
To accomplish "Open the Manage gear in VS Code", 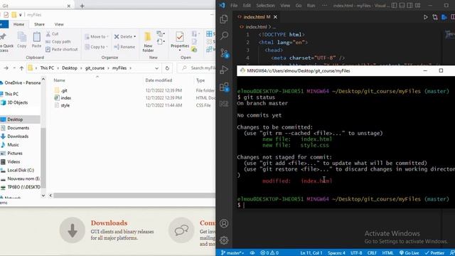I will tap(224, 240).
